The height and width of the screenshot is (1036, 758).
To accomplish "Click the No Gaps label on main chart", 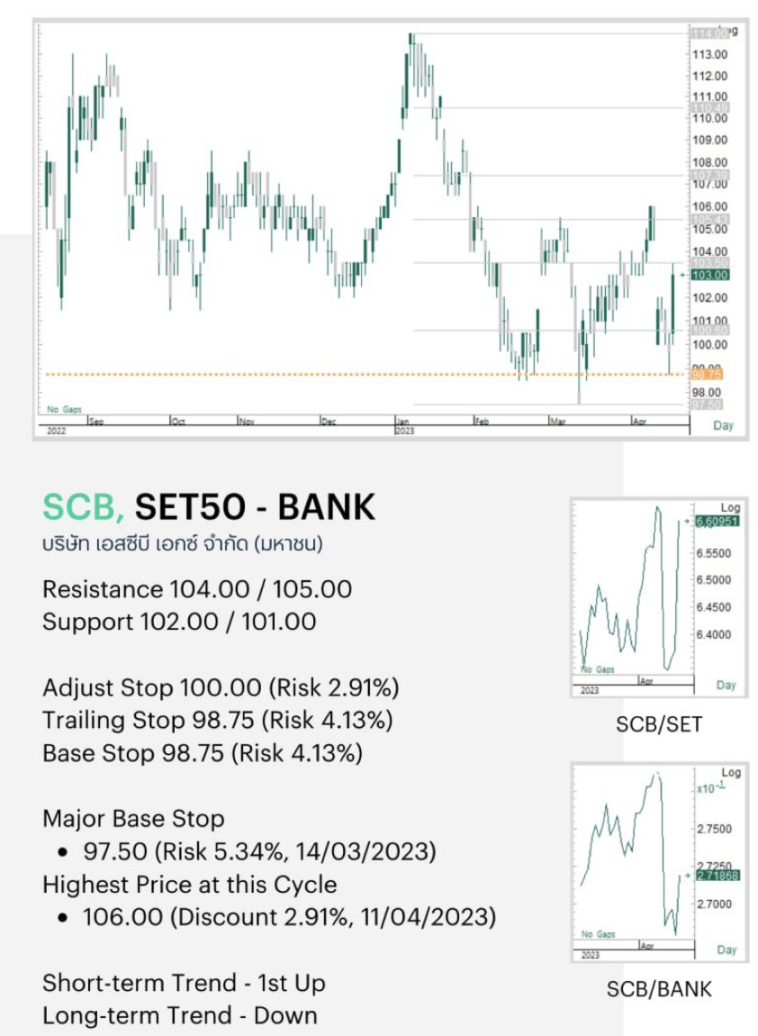I will [x=64, y=410].
